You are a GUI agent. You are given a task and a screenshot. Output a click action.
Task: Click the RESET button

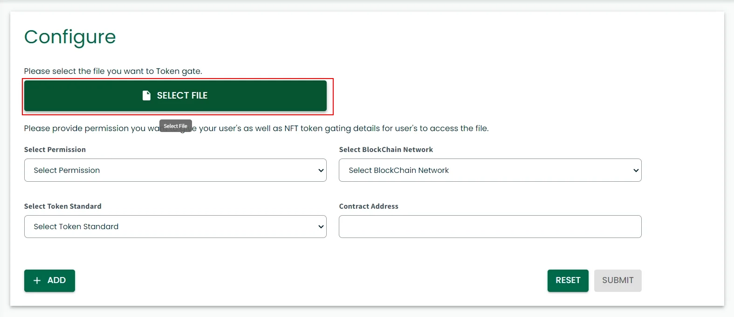[x=568, y=281]
